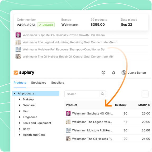
Task: Click the Product column header
Action: coord(72,105)
